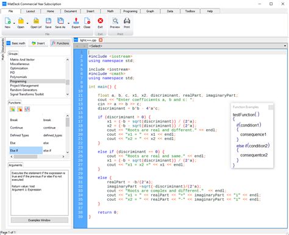
Task: Select the Functions panel button
Action: [x=60, y=43]
